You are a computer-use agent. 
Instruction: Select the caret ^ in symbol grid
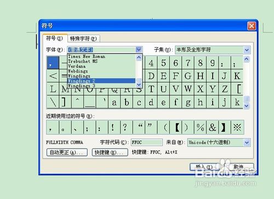pyautogui.click(x=77, y=102)
